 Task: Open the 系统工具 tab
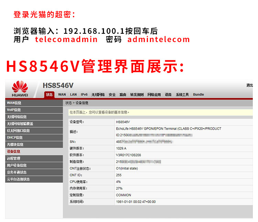click(182, 94)
